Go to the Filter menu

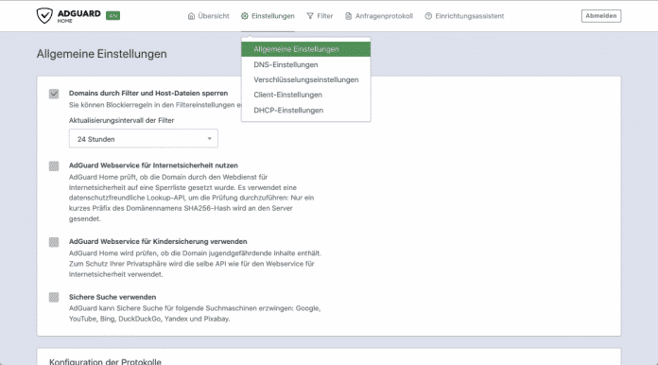point(320,16)
